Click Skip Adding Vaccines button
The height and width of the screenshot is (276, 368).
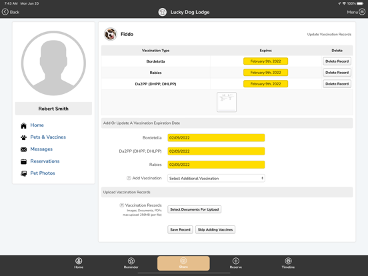215,229
